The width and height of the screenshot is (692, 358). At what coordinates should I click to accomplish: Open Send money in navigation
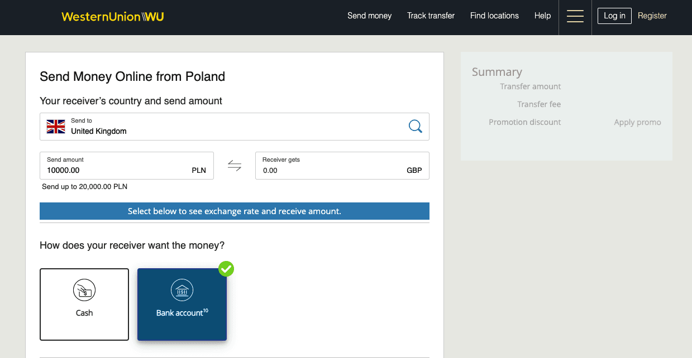(x=370, y=16)
